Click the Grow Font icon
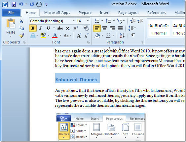The height and width of the screenshot is (142, 186). (x=79, y=35)
